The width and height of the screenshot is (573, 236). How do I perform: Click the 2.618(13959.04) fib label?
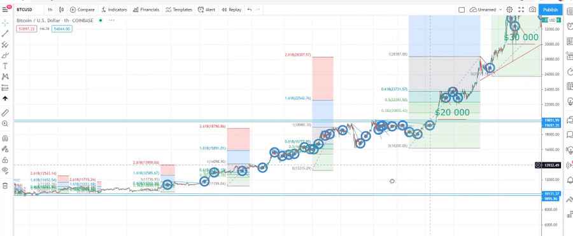(x=146, y=162)
